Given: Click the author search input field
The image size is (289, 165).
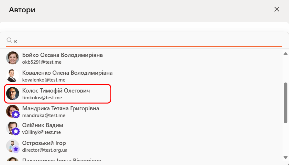Looking at the screenshot, I should pyautogui.click(x=146, y=41).
